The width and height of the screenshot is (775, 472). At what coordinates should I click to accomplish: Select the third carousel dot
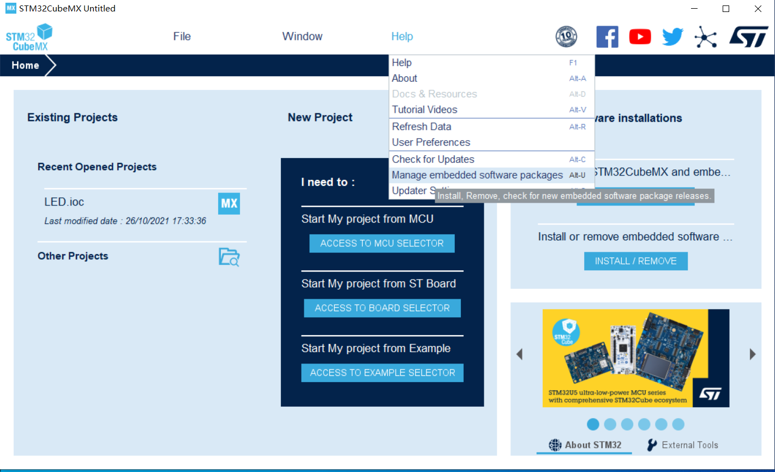coord(627,424)
